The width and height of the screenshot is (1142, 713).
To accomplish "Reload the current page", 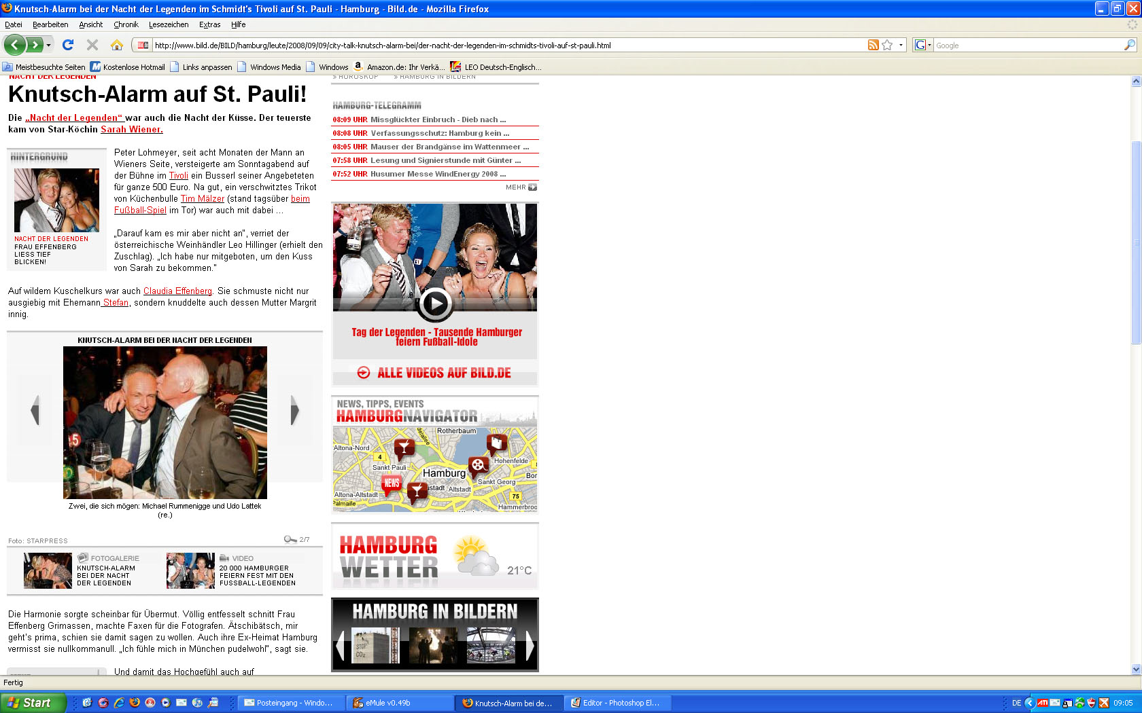I will [68, 45].
